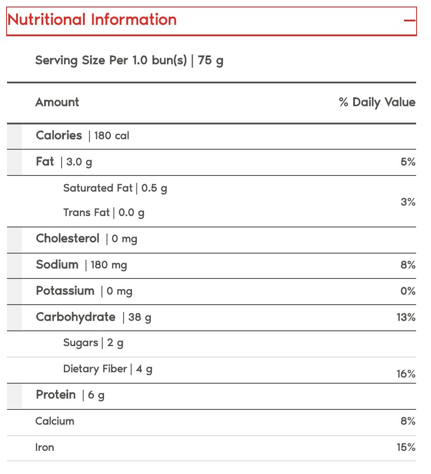Select the Serving Size per bun text
431x474 pixels.
pyautogui.click(x=129, y=60)
